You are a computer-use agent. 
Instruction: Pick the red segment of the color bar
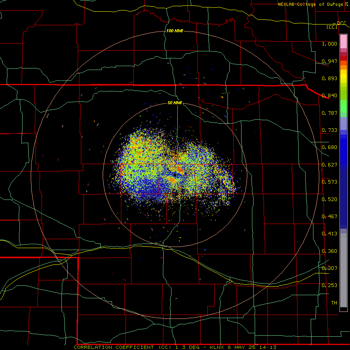tap(343, 58)
